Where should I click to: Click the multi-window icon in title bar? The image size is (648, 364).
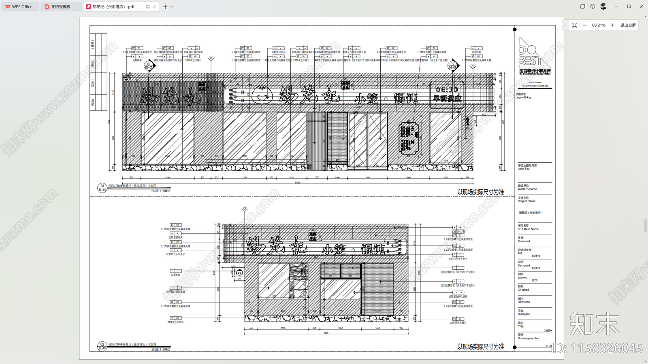[582, 6]
